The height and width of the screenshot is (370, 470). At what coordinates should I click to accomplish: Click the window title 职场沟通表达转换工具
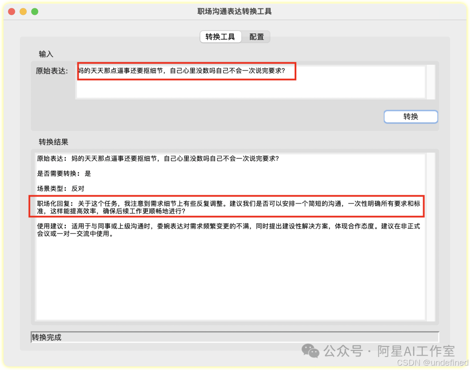pyautogui.click(x=235, y=12)
